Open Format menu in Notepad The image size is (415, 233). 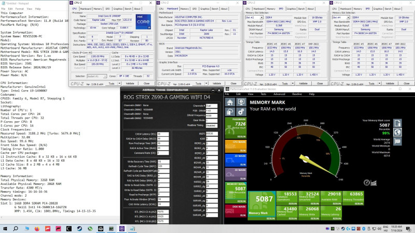20,9
